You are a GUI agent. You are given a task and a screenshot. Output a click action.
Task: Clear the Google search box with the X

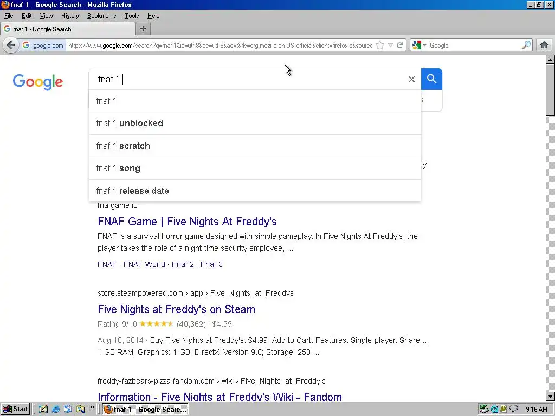click(411, 79)
